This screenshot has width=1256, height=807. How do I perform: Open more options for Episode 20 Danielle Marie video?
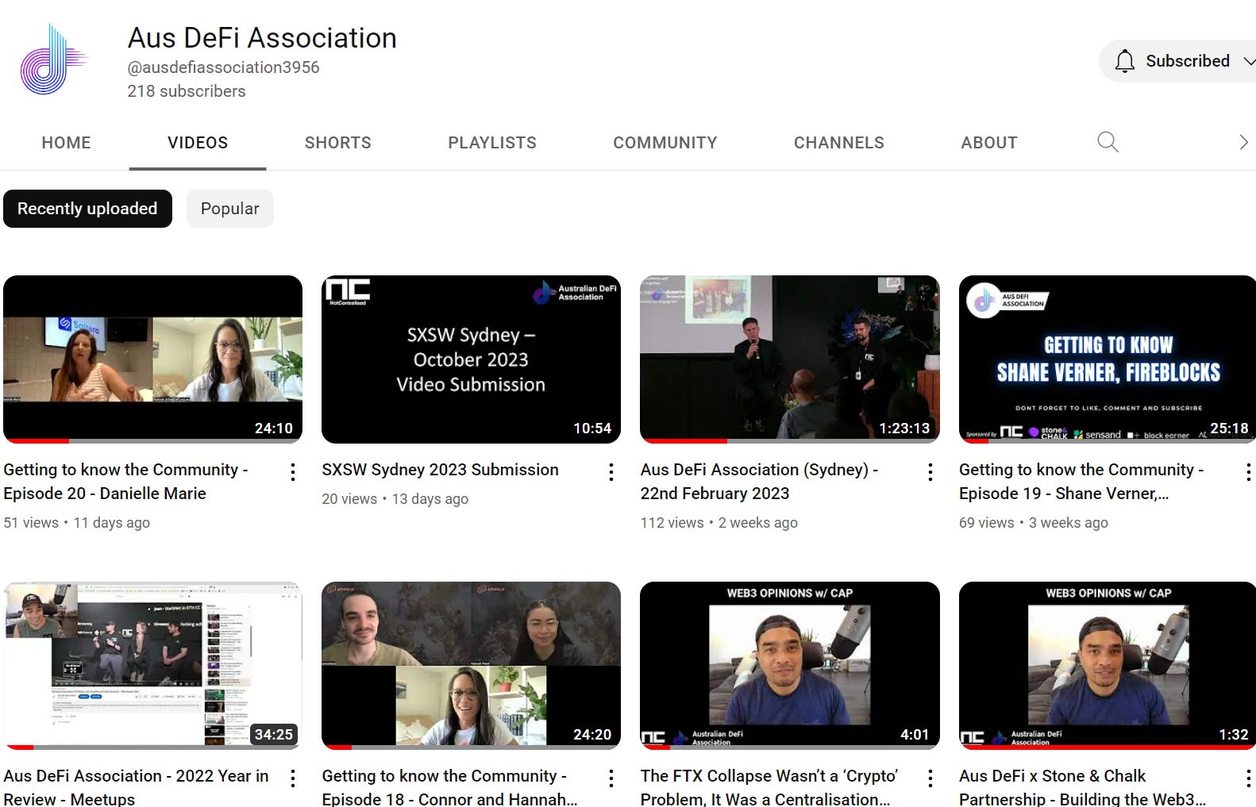pos(293,472)
